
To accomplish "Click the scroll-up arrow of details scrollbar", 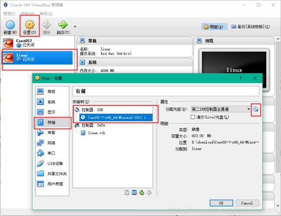I will 278,39.
